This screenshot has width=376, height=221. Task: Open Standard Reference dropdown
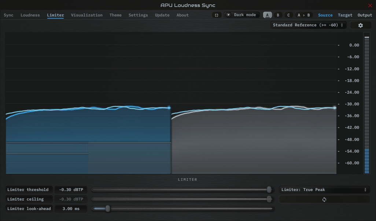(x=308, y=25)
